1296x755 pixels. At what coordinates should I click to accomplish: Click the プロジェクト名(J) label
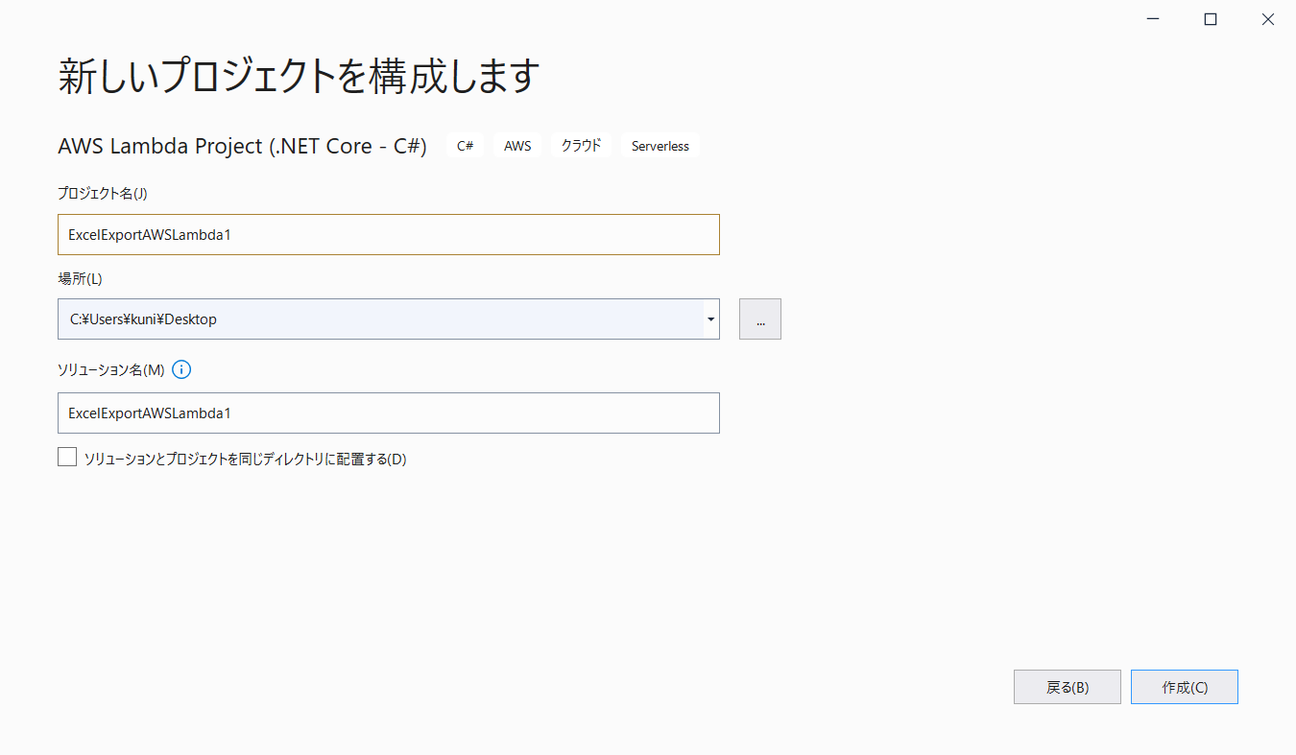tap(103, 193)
